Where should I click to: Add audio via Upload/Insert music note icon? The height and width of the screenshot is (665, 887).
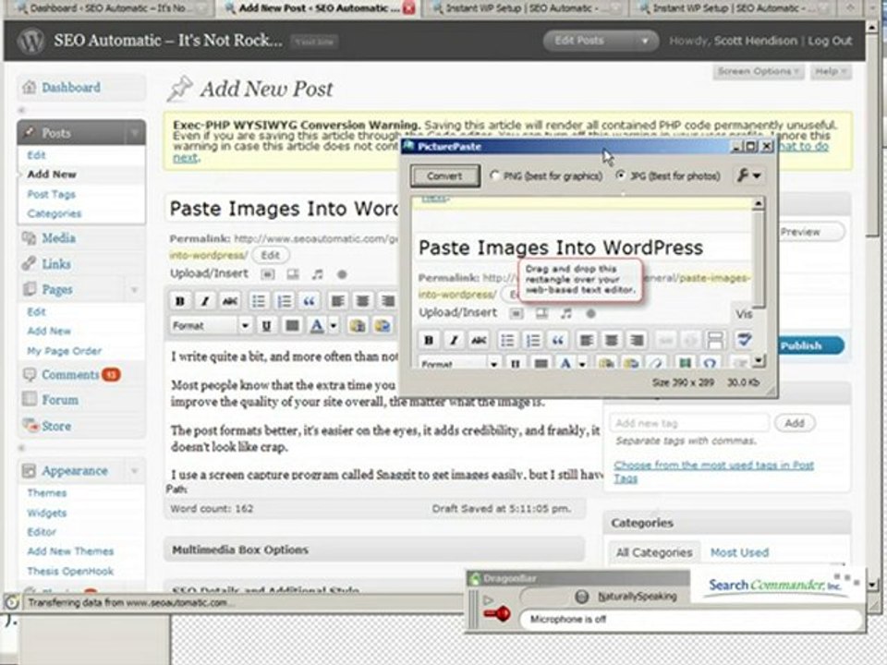(317, 274)
